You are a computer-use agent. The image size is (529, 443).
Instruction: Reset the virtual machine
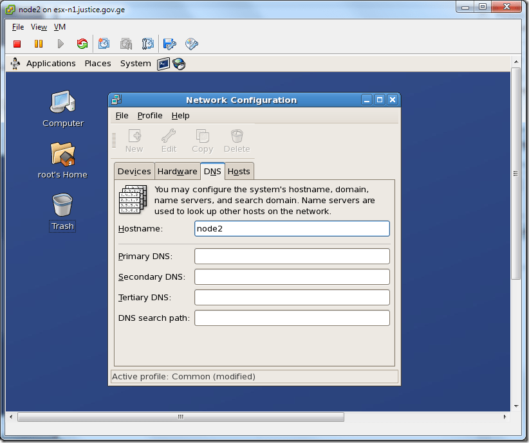tap(82, 43)
